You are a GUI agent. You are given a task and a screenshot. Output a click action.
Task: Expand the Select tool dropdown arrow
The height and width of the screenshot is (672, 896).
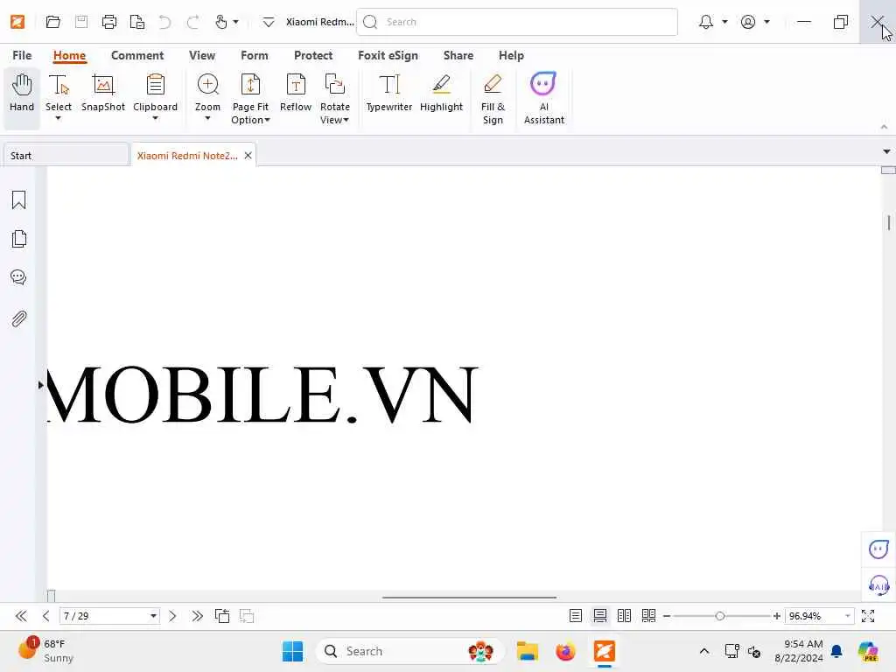tap(58, 118)
